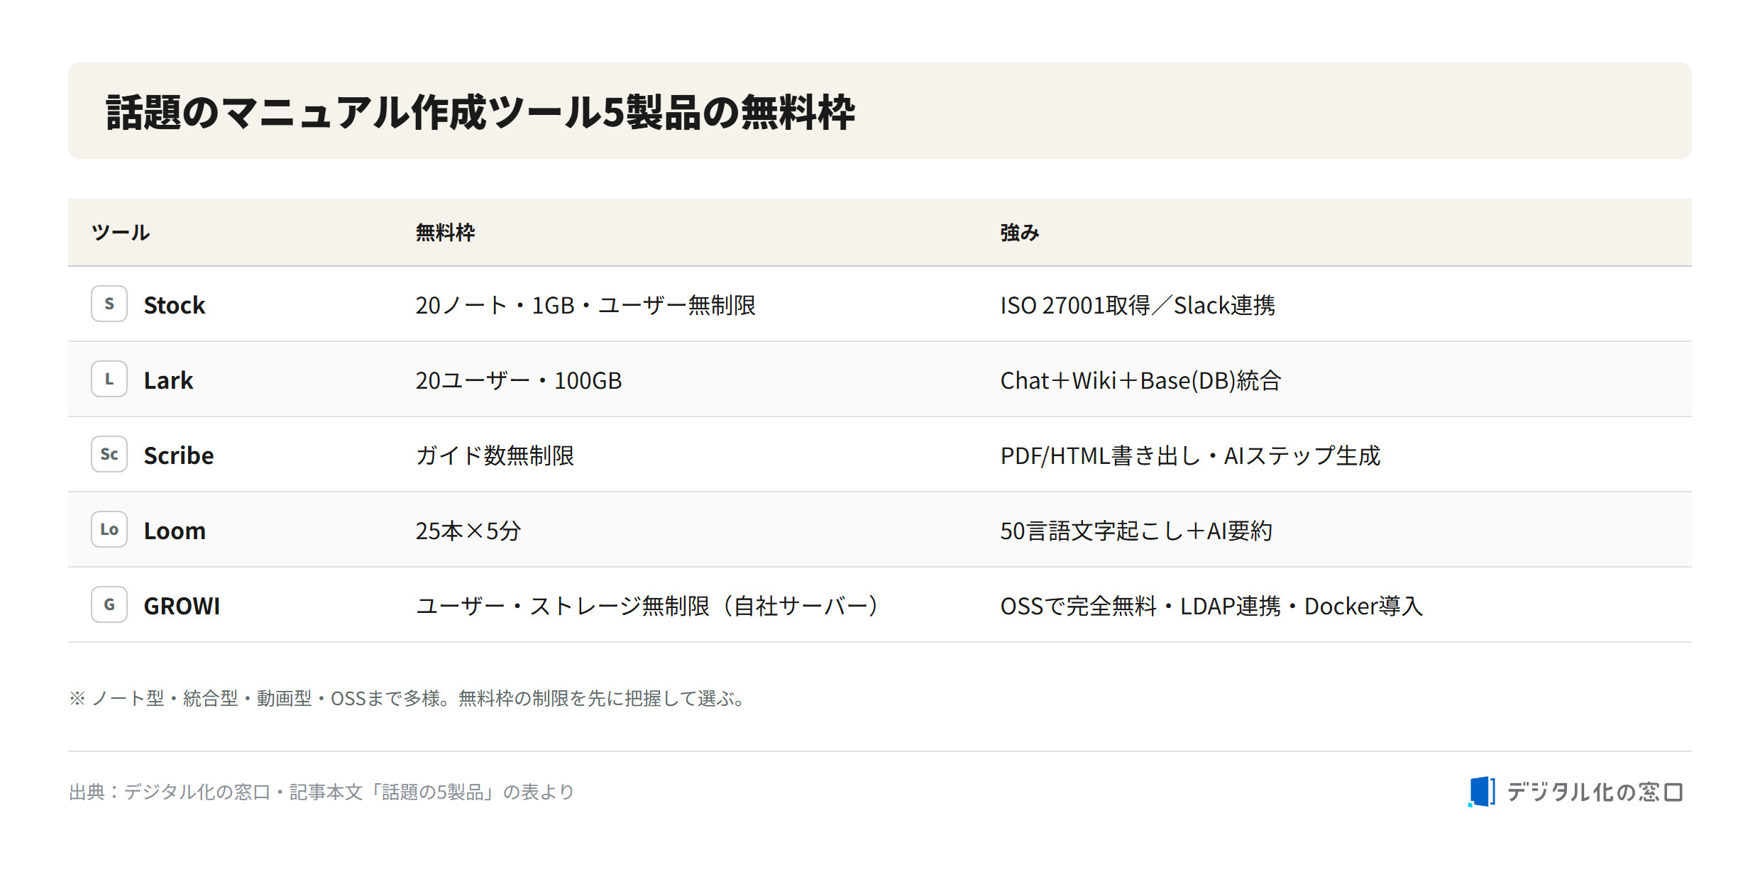Image resolution: width=1760 pixels, height=874 pixels.
Task: Click the cell Chat＋Wiki＋Base(DB)統合
Action: point(1140,380)
